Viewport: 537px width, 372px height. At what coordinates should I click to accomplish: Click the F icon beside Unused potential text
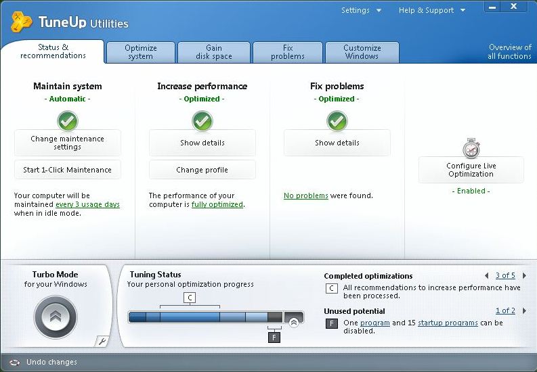pyautogui.click(x=332, y=323)
